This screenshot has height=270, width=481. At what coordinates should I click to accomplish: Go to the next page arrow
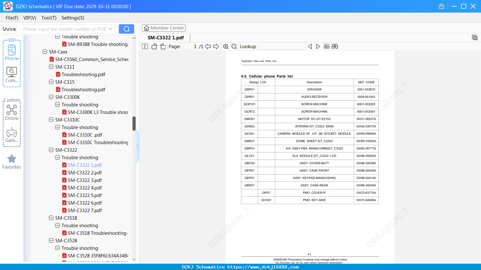tap(216, 47)
